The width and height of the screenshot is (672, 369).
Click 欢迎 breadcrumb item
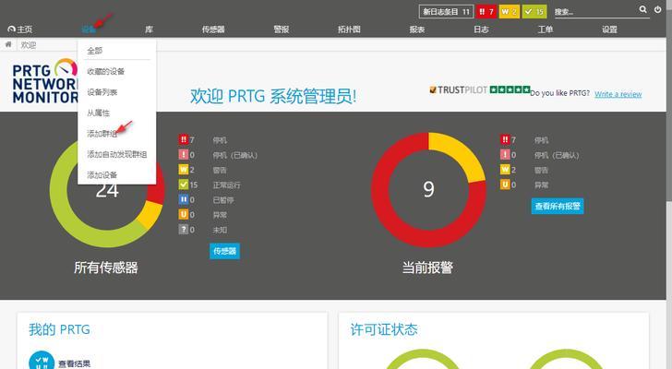coord(29,45)
